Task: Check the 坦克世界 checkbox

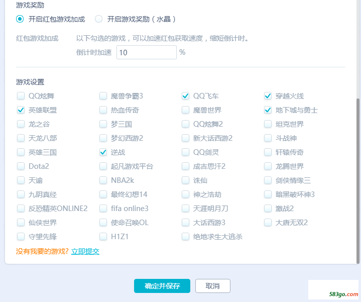Action: tap(268, 124)
